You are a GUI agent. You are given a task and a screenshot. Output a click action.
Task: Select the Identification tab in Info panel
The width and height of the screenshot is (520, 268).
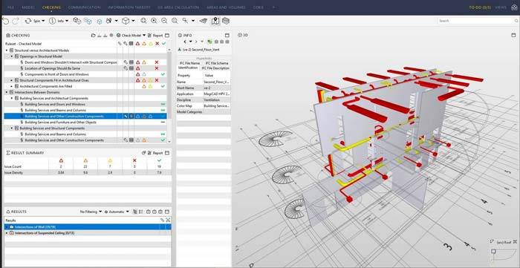click(188, 68)
